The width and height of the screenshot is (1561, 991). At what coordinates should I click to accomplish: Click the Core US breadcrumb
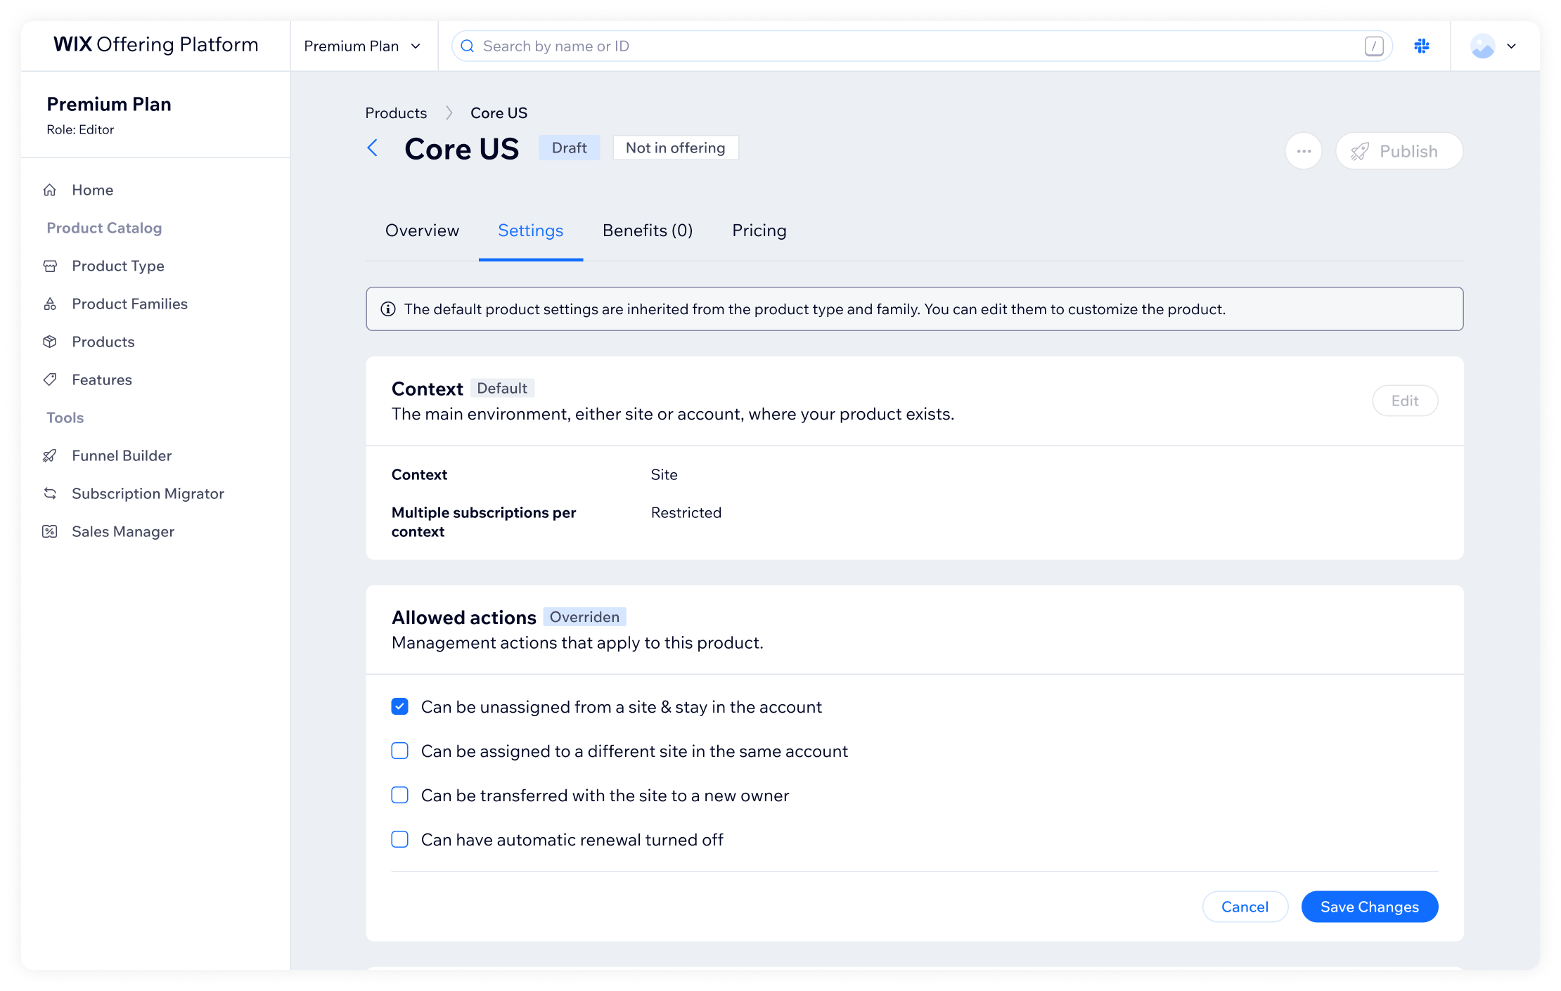(499, 113)
